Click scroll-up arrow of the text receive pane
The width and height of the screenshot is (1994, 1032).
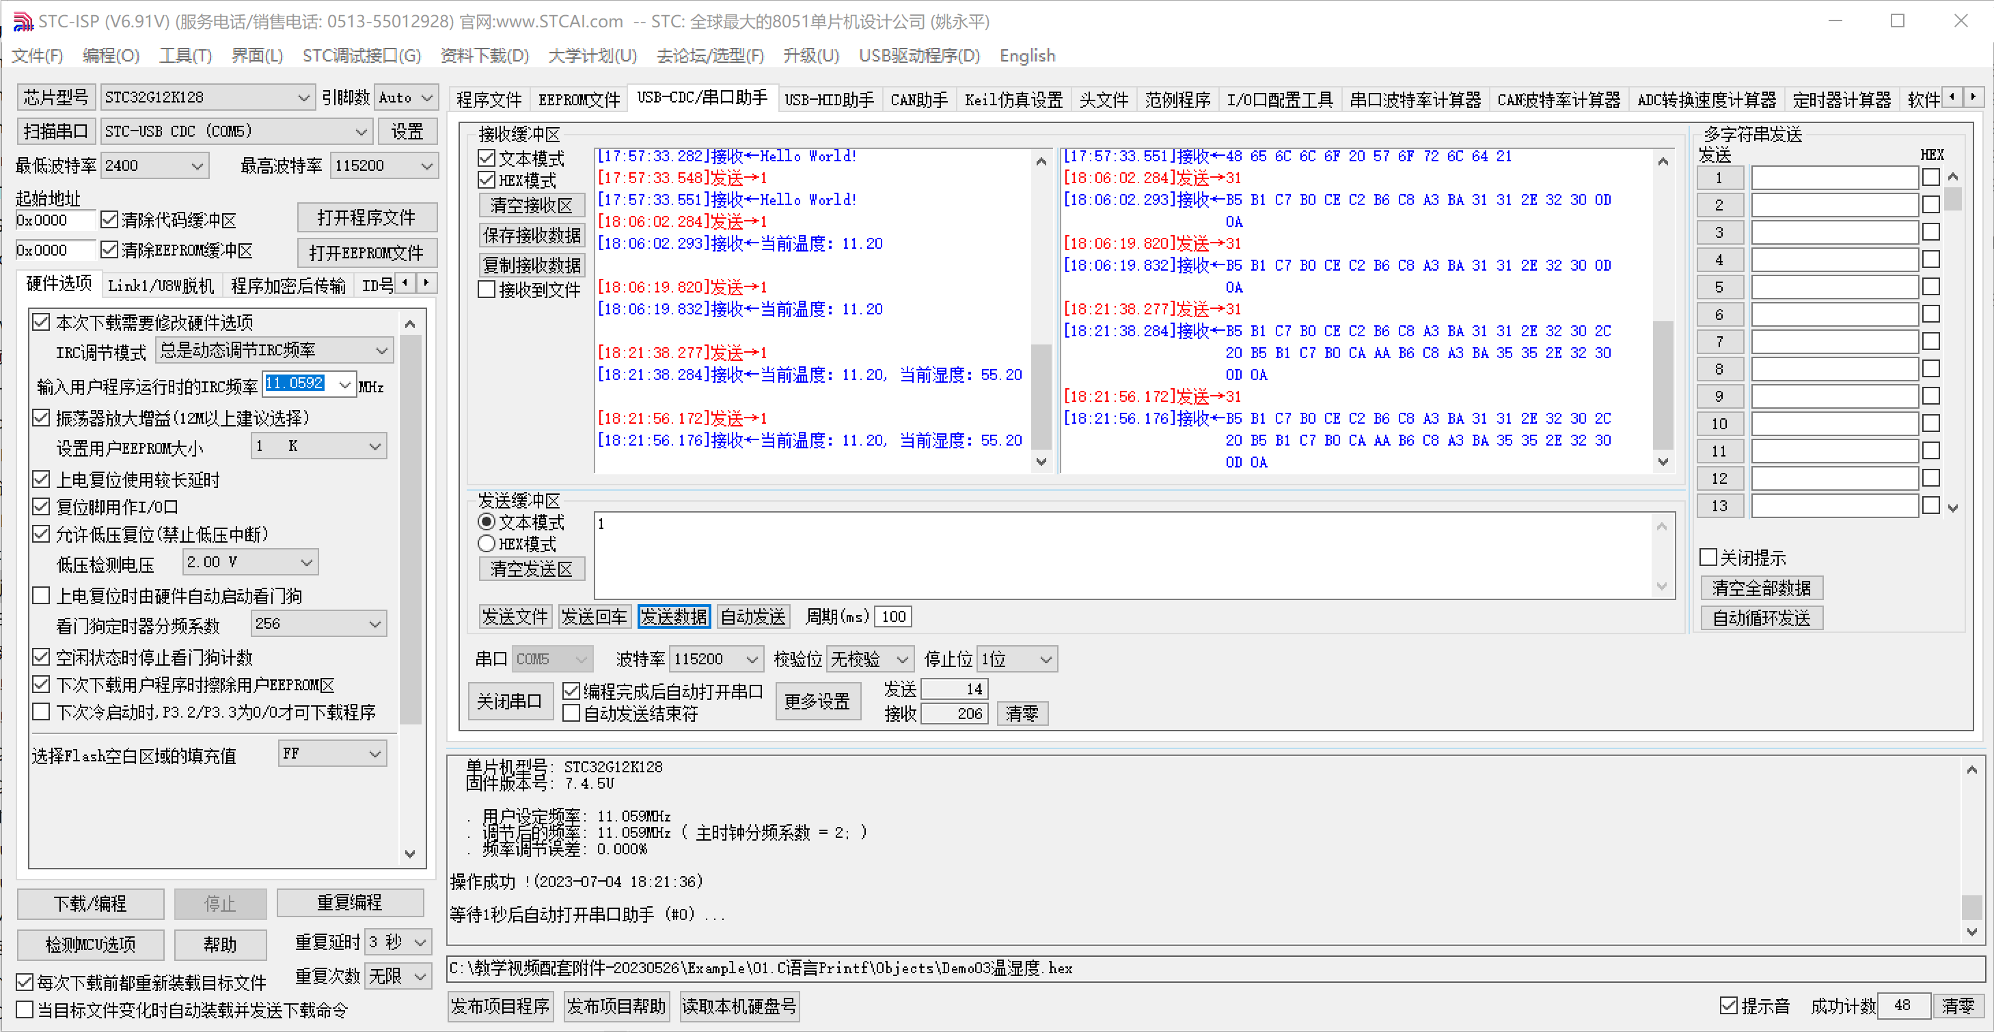click(1041, 162)
